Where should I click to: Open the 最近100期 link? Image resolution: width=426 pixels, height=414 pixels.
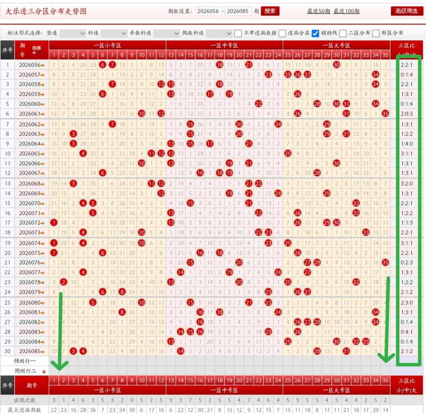point(346,11)
